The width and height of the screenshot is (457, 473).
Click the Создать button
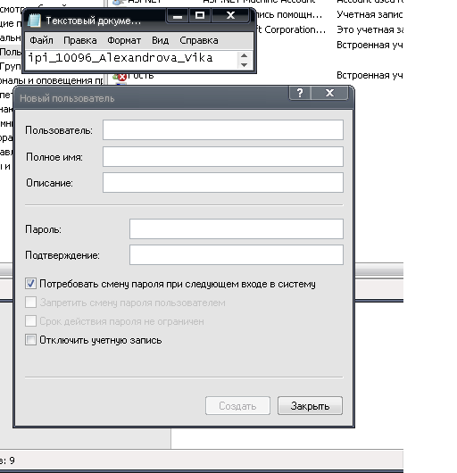pos(237,406)
